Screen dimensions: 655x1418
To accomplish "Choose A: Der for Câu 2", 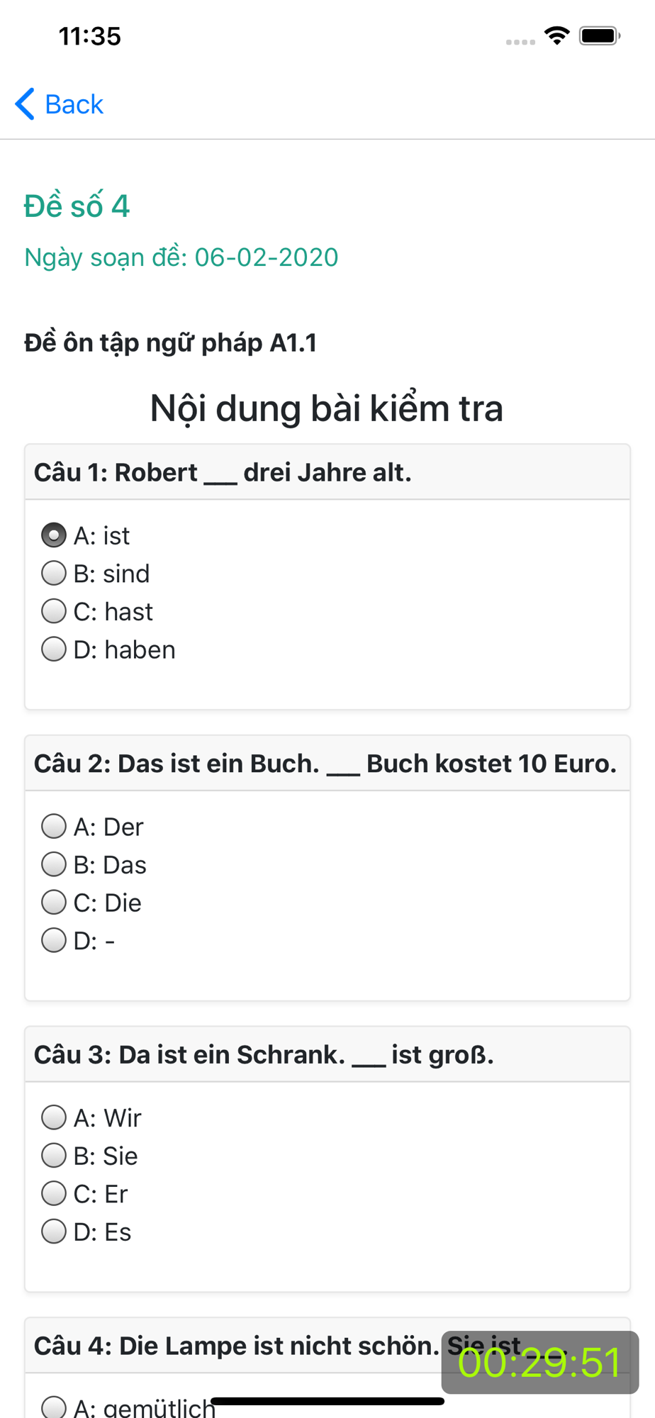I will [x=54, y=826].
